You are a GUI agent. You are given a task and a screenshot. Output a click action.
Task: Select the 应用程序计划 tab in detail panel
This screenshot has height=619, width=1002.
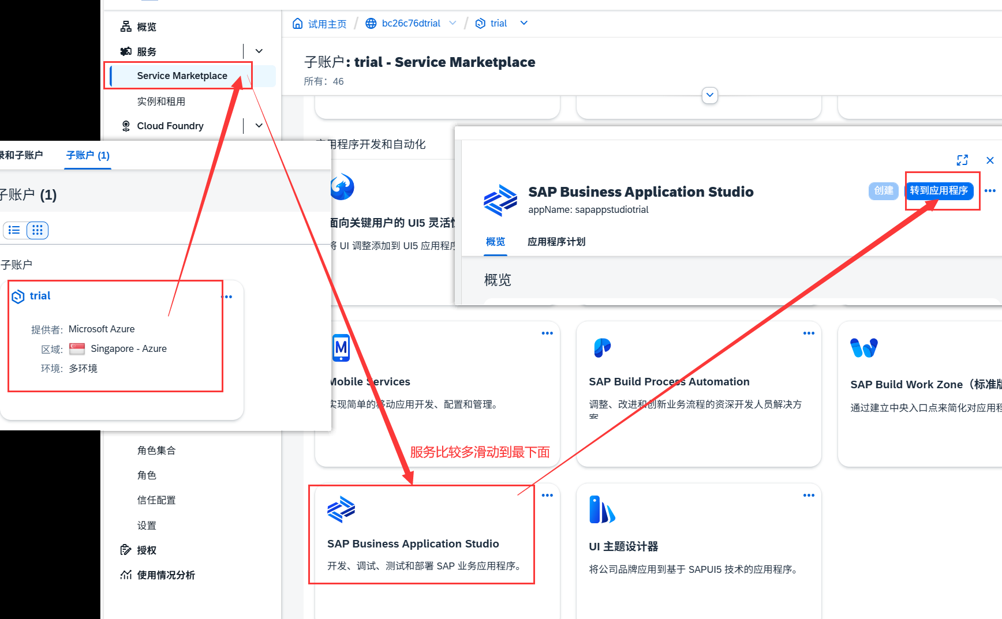556,242
